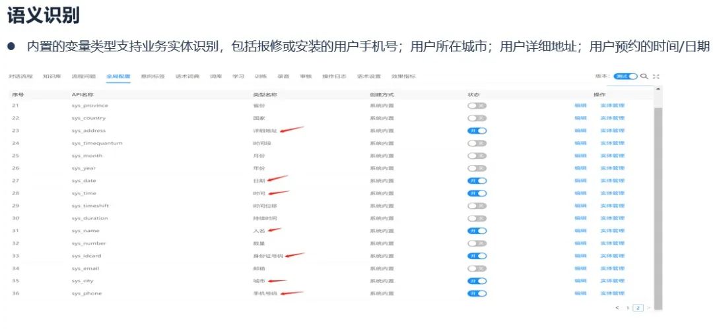
Task: Click the 创建方式 column header
Action: click(x=382, y=94)
